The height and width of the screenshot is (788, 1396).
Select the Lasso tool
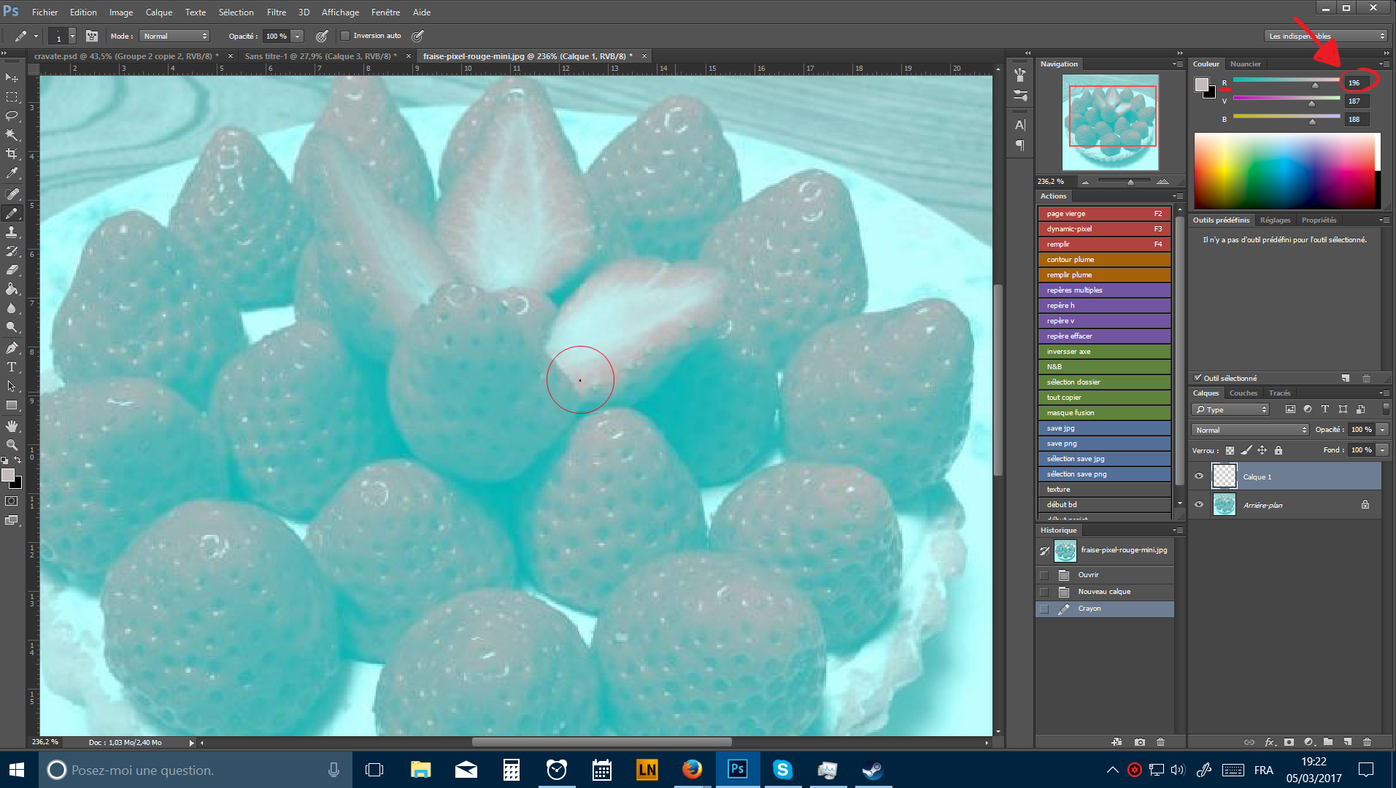[x=12, y=116]
